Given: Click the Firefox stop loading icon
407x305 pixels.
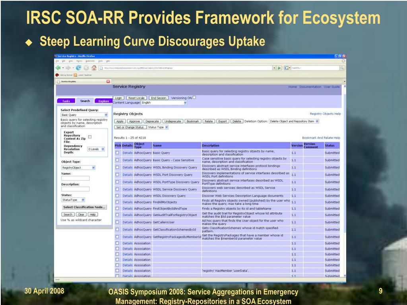Looking at the screenshot, I should click(86, 68).
